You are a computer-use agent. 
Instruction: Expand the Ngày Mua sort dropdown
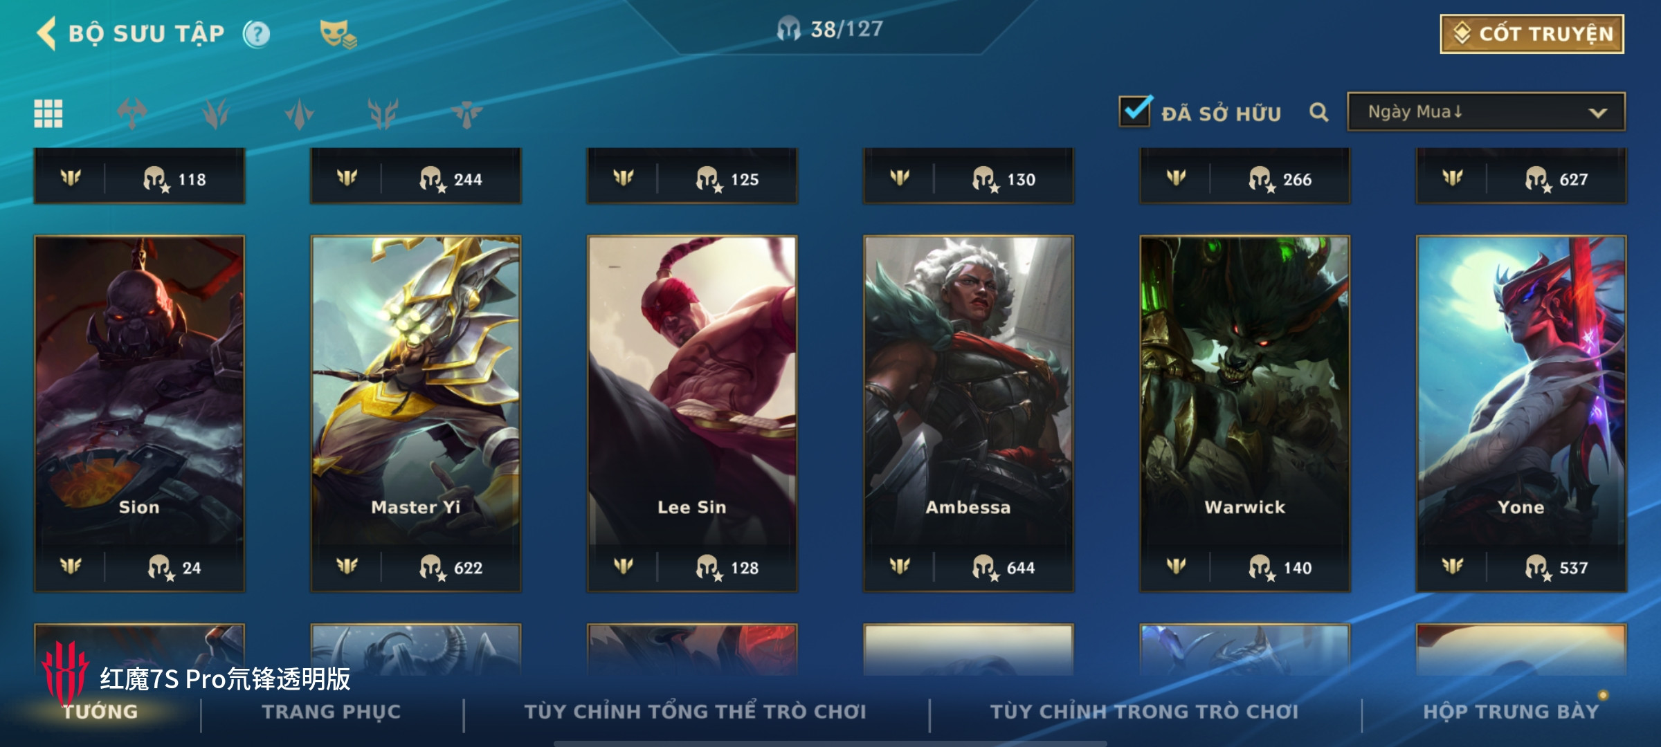[x=1486, y=111]
